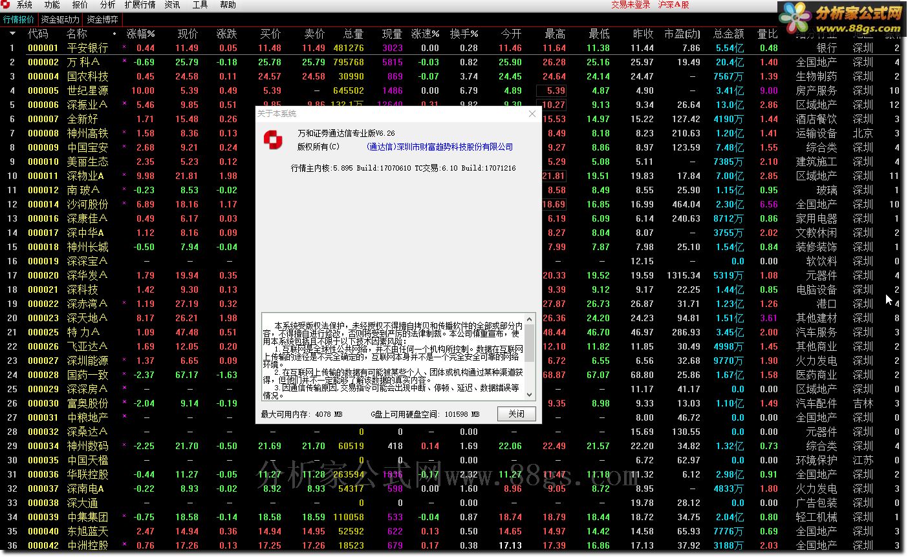Sort by the 涨速% column header
Image resolution: width=908 pixels, height=557 pixels.
tap(425, 34)
